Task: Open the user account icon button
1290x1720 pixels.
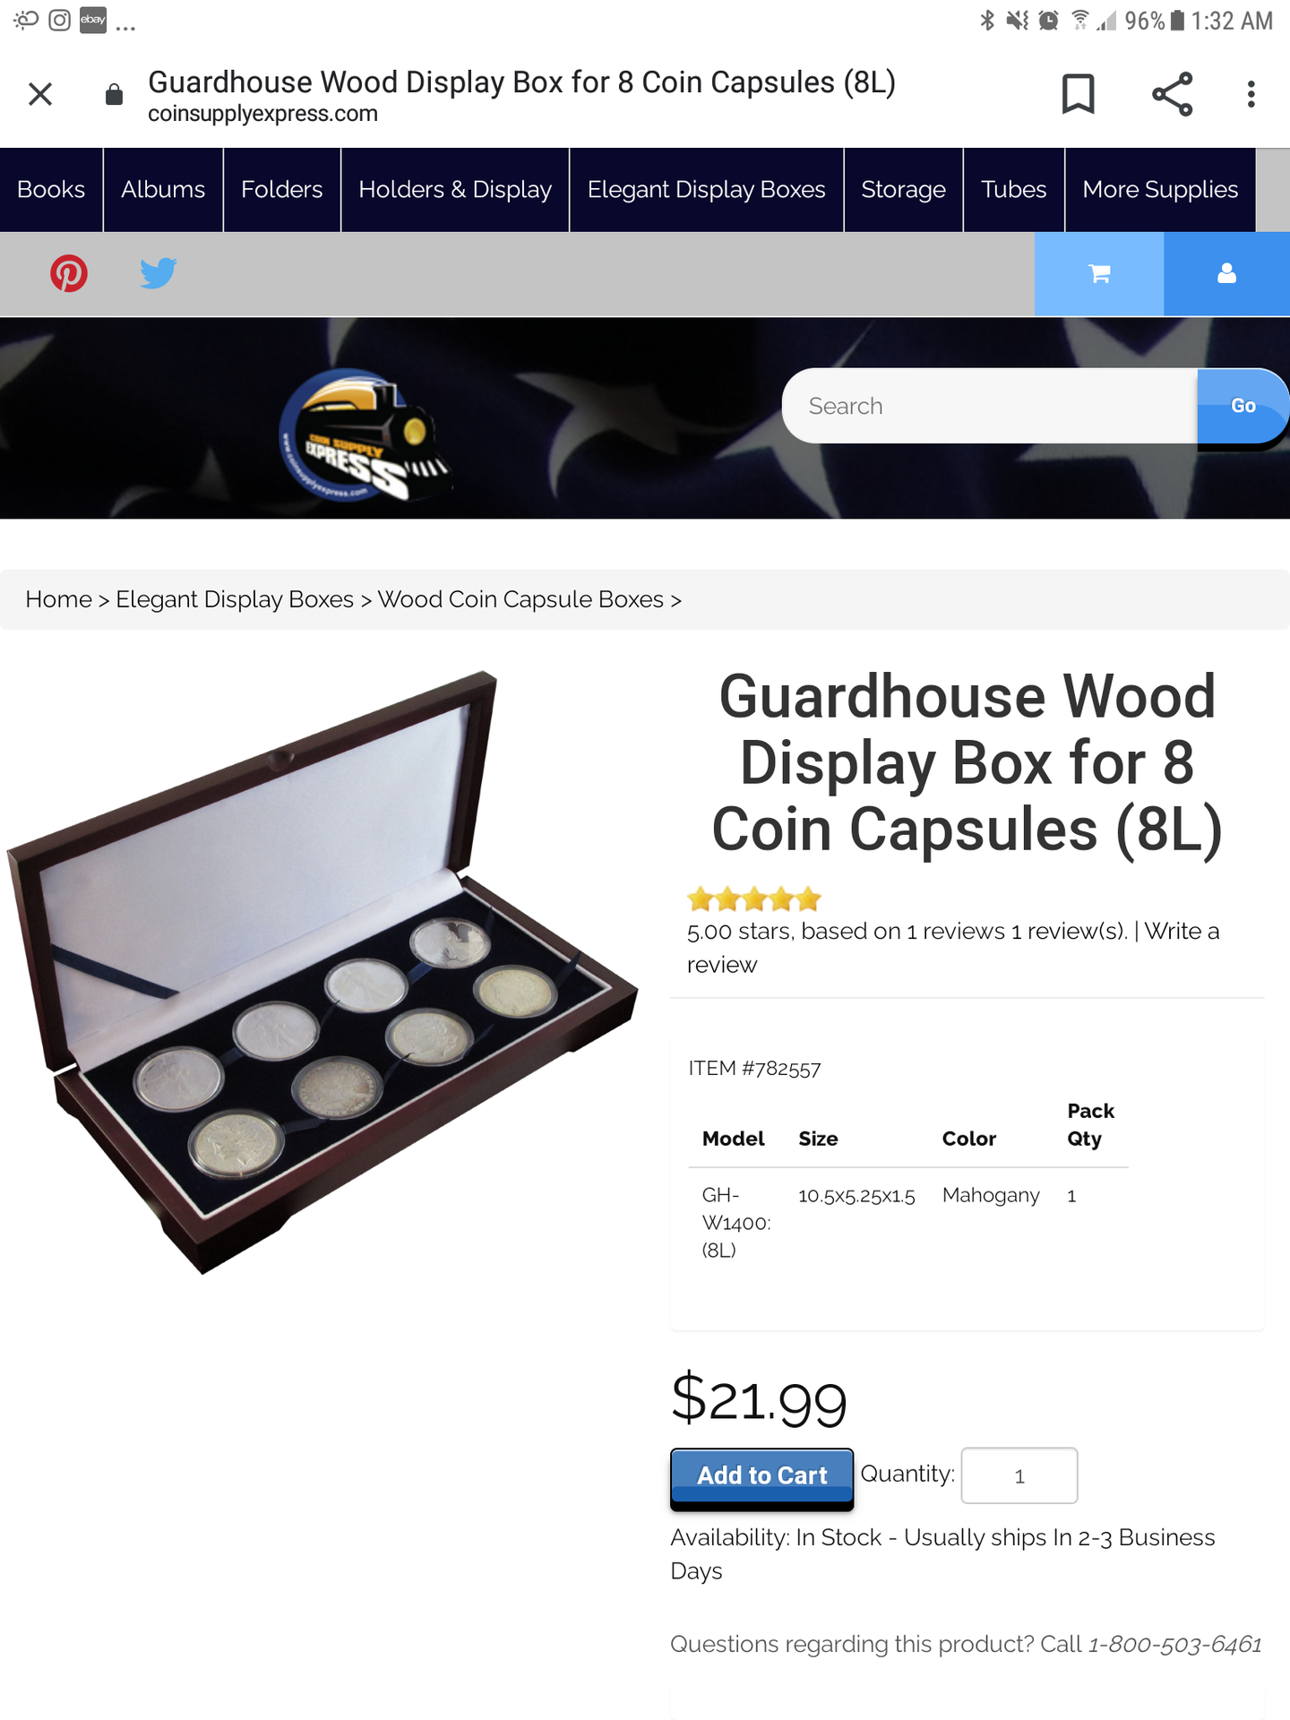Action: 1227,274
